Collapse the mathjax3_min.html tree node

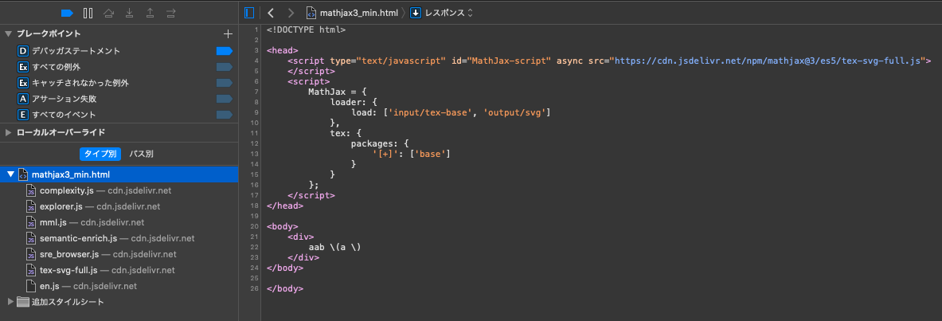coord(10,174)
